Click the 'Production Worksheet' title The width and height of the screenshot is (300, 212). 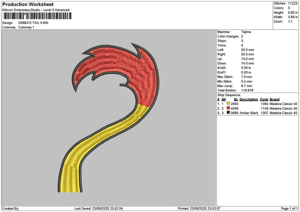(28, 4)
